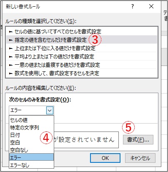The width and height of the screenshot is (168, 172).
Task: Choose 日付 from dropdown list
Action: (31, 135)
